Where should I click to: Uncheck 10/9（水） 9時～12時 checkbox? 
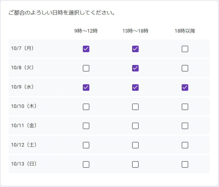point(86,88)
